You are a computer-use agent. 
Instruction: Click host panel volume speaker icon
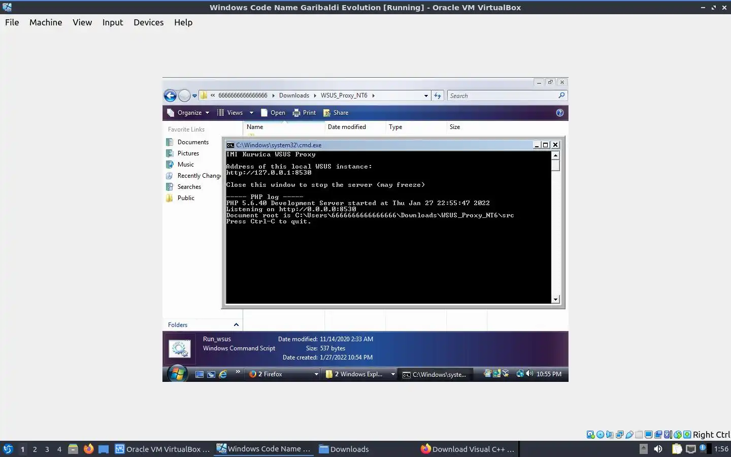point(658,449)
